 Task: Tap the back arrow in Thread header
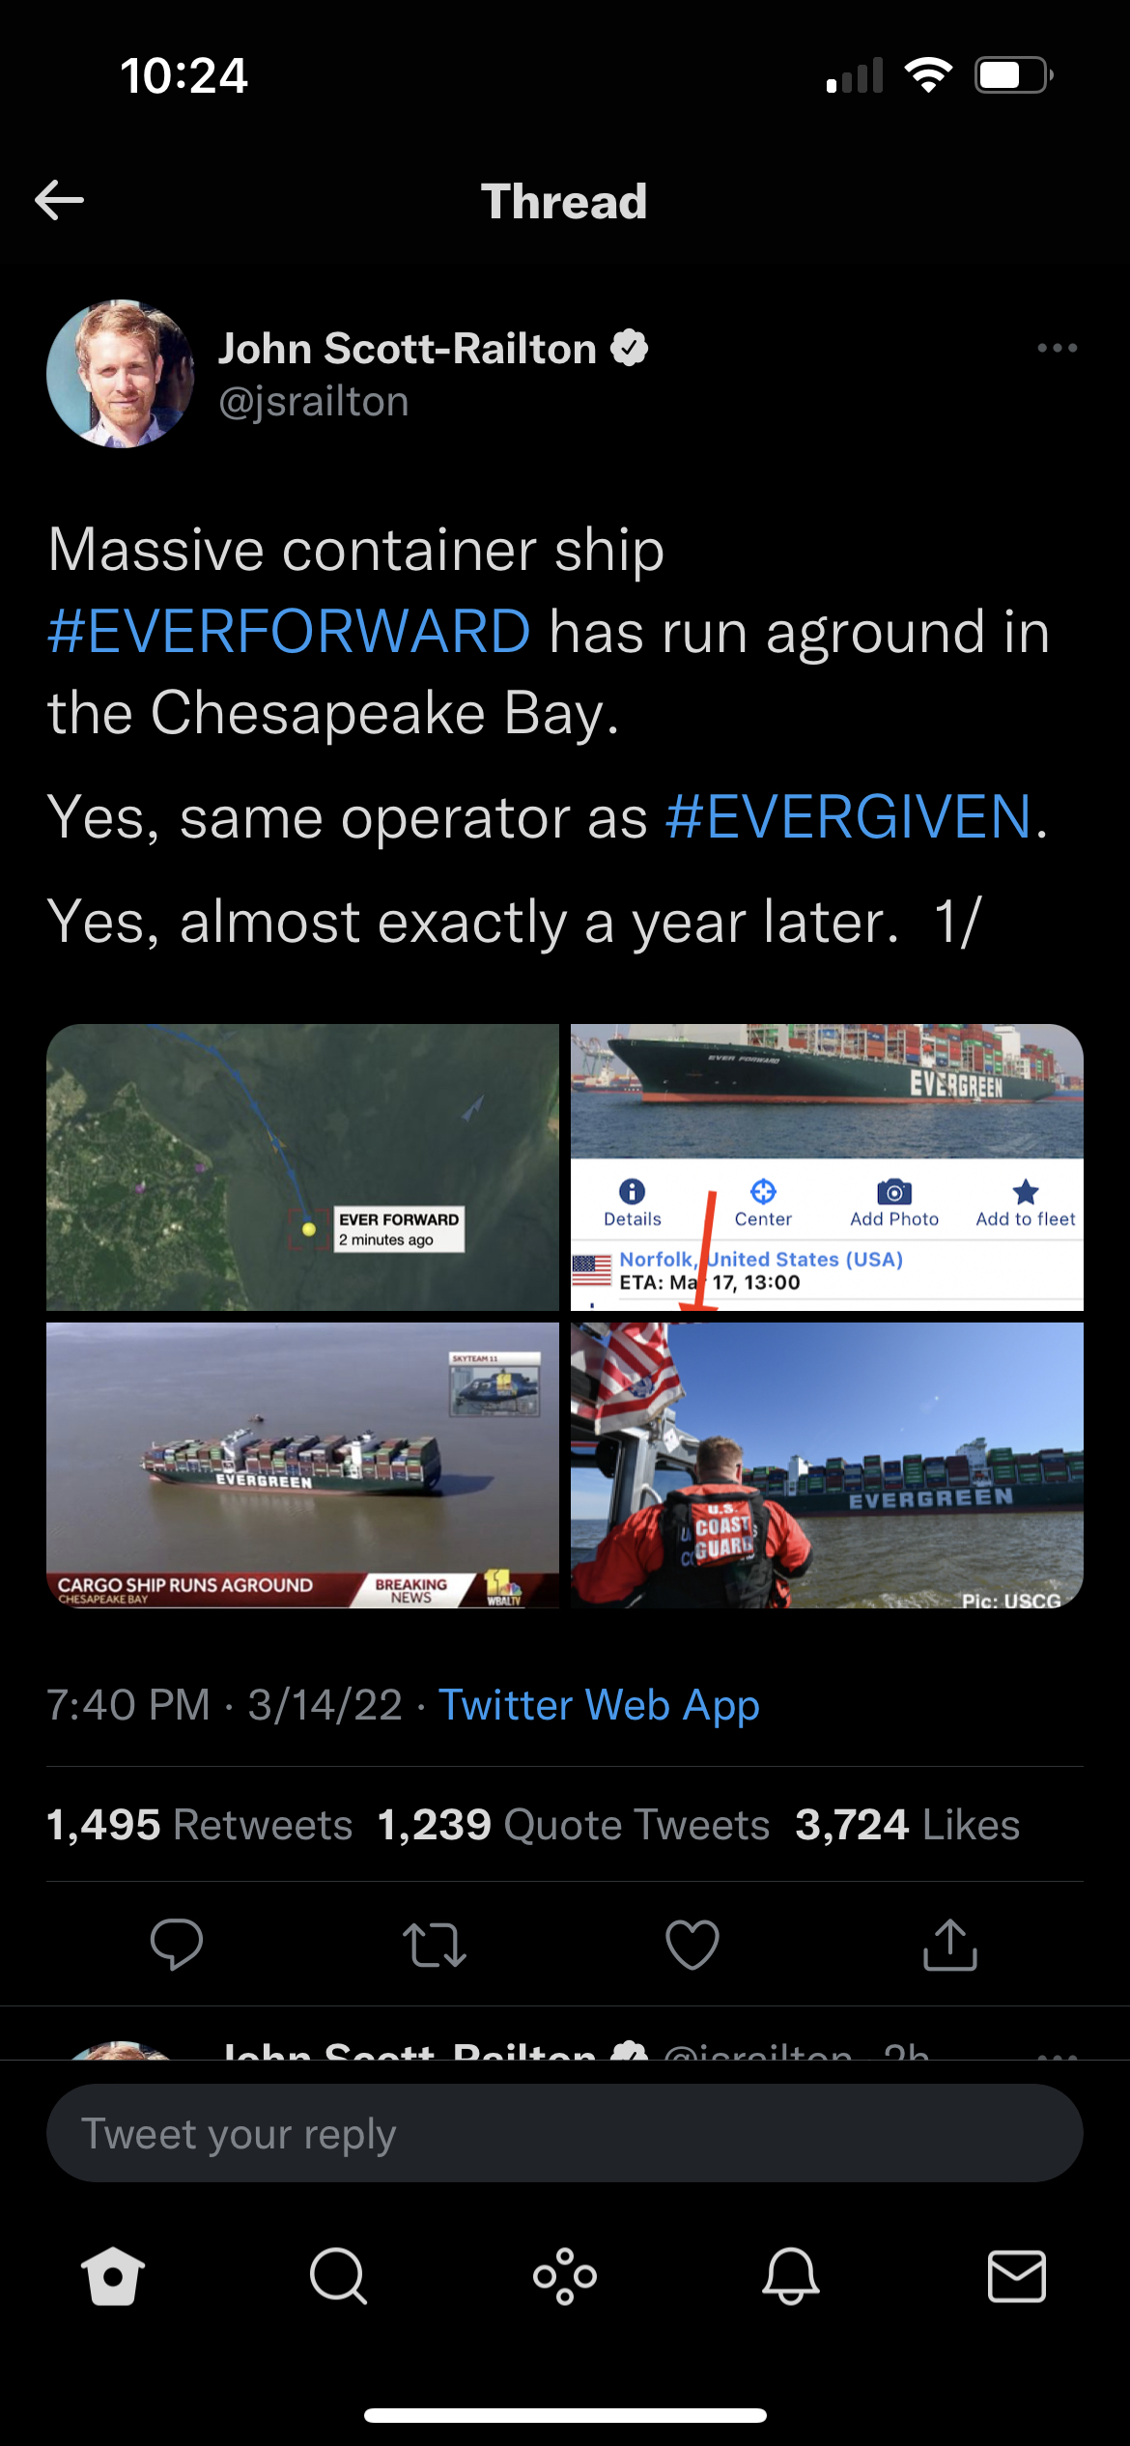coord(59,200)
